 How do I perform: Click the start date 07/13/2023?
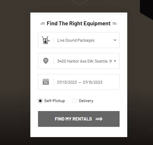[67, 82]
